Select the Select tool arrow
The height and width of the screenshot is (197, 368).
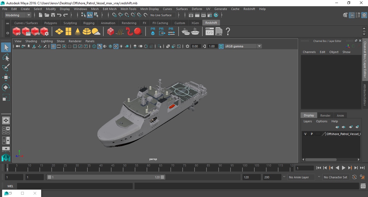click(6, 48)
